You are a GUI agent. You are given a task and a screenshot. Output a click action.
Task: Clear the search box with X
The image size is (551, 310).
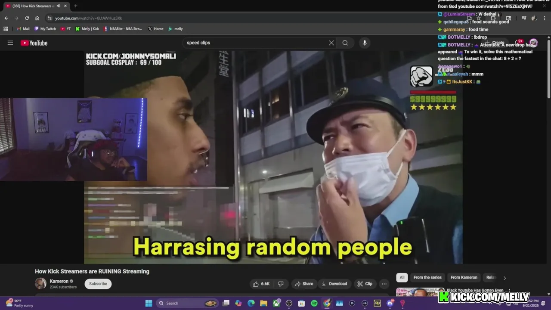click(331, 43)
